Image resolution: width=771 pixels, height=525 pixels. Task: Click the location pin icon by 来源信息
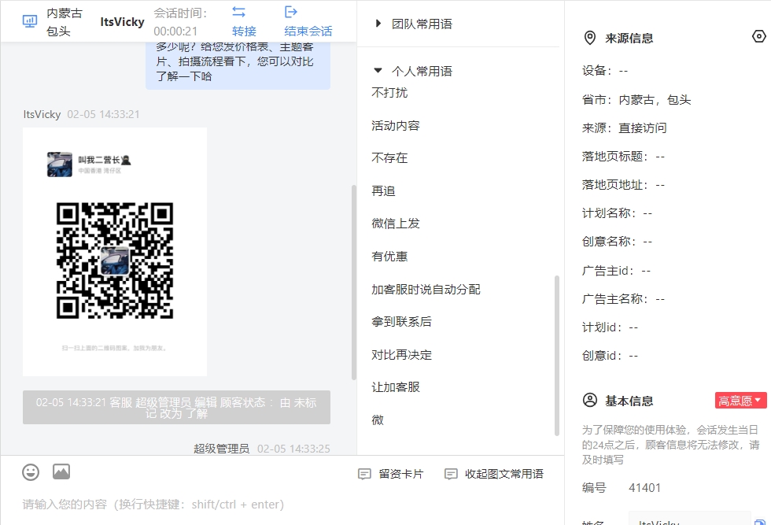(589, 38)
